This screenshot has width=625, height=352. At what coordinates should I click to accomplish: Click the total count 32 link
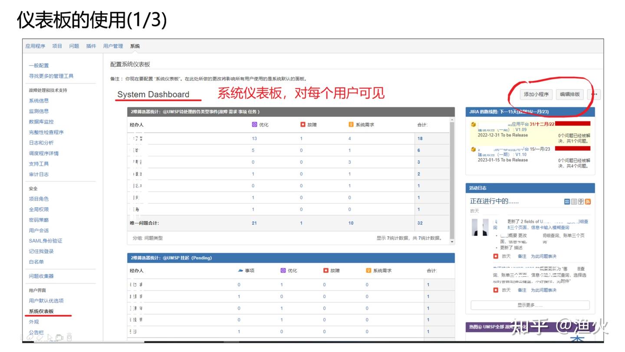coord(420,223)
